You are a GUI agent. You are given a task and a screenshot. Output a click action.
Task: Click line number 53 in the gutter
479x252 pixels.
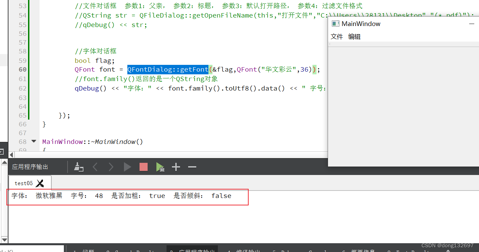click(x=23, y=6)
